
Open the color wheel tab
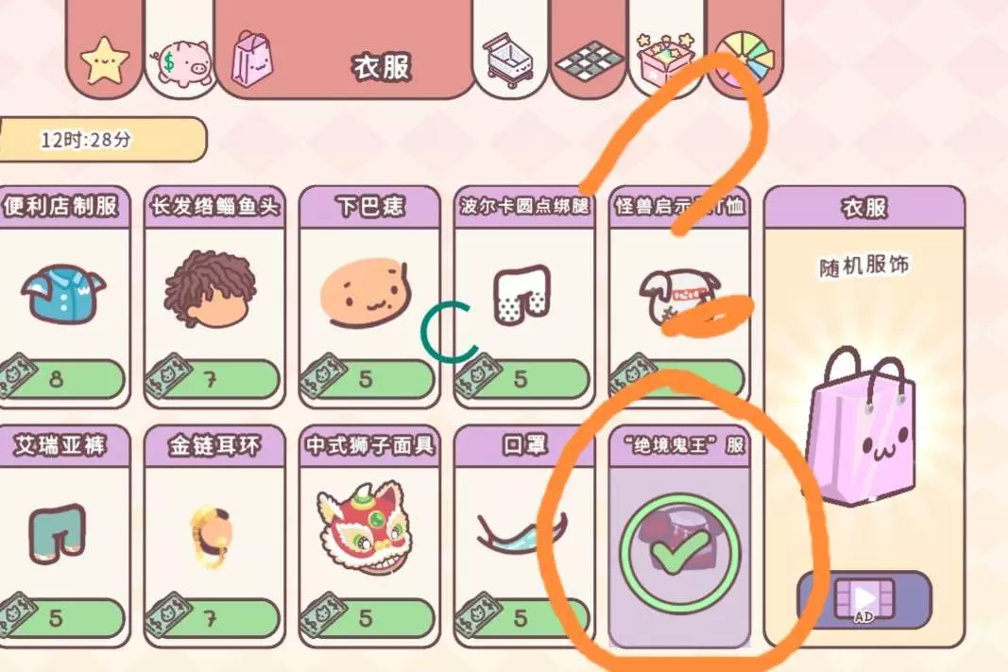[x=745, y=60]
